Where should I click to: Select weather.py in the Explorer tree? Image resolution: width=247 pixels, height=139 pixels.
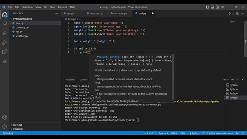(x=22, y=36)
